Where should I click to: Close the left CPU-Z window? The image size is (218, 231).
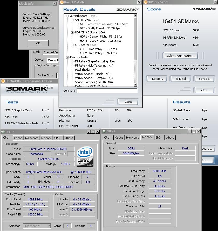coord(98,132)
